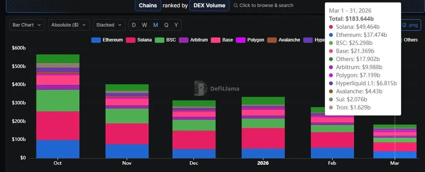Image resolution: width=425 pixels, height=172 pixels.
Task: Download chart as .png
Action: point(410,25)
